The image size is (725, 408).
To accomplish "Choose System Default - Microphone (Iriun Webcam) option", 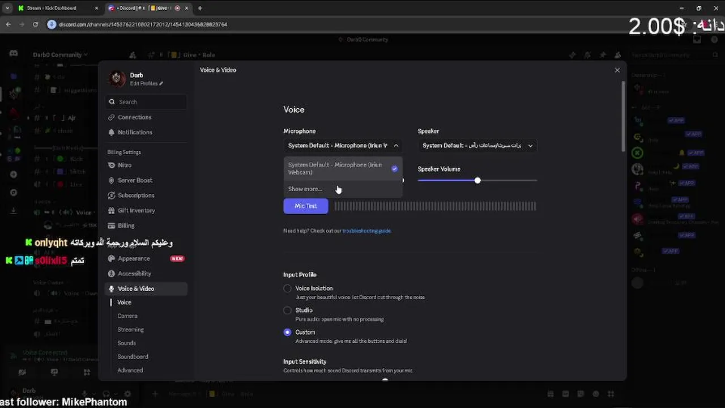I will (x=343, y=168).
